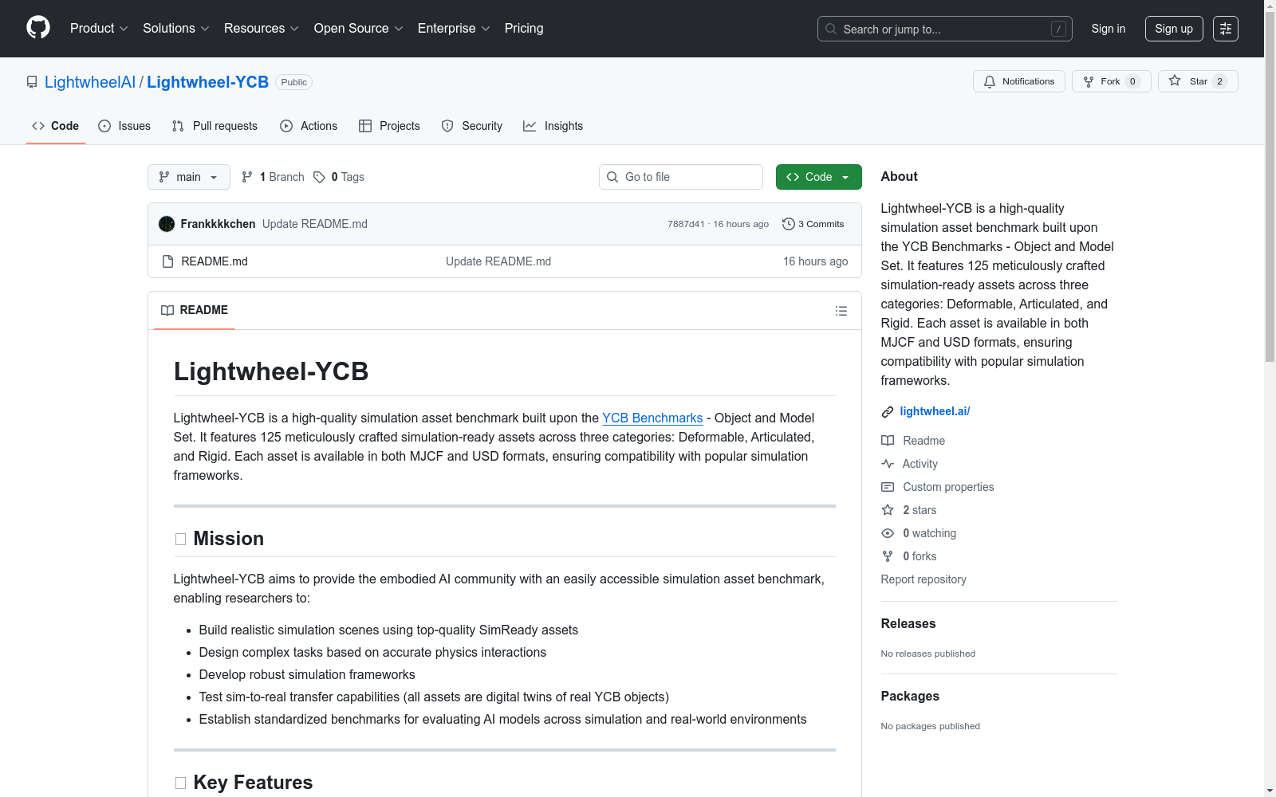Click the README.md file icon
This screenshot has height=797, width=1276.
click(167, 261)
